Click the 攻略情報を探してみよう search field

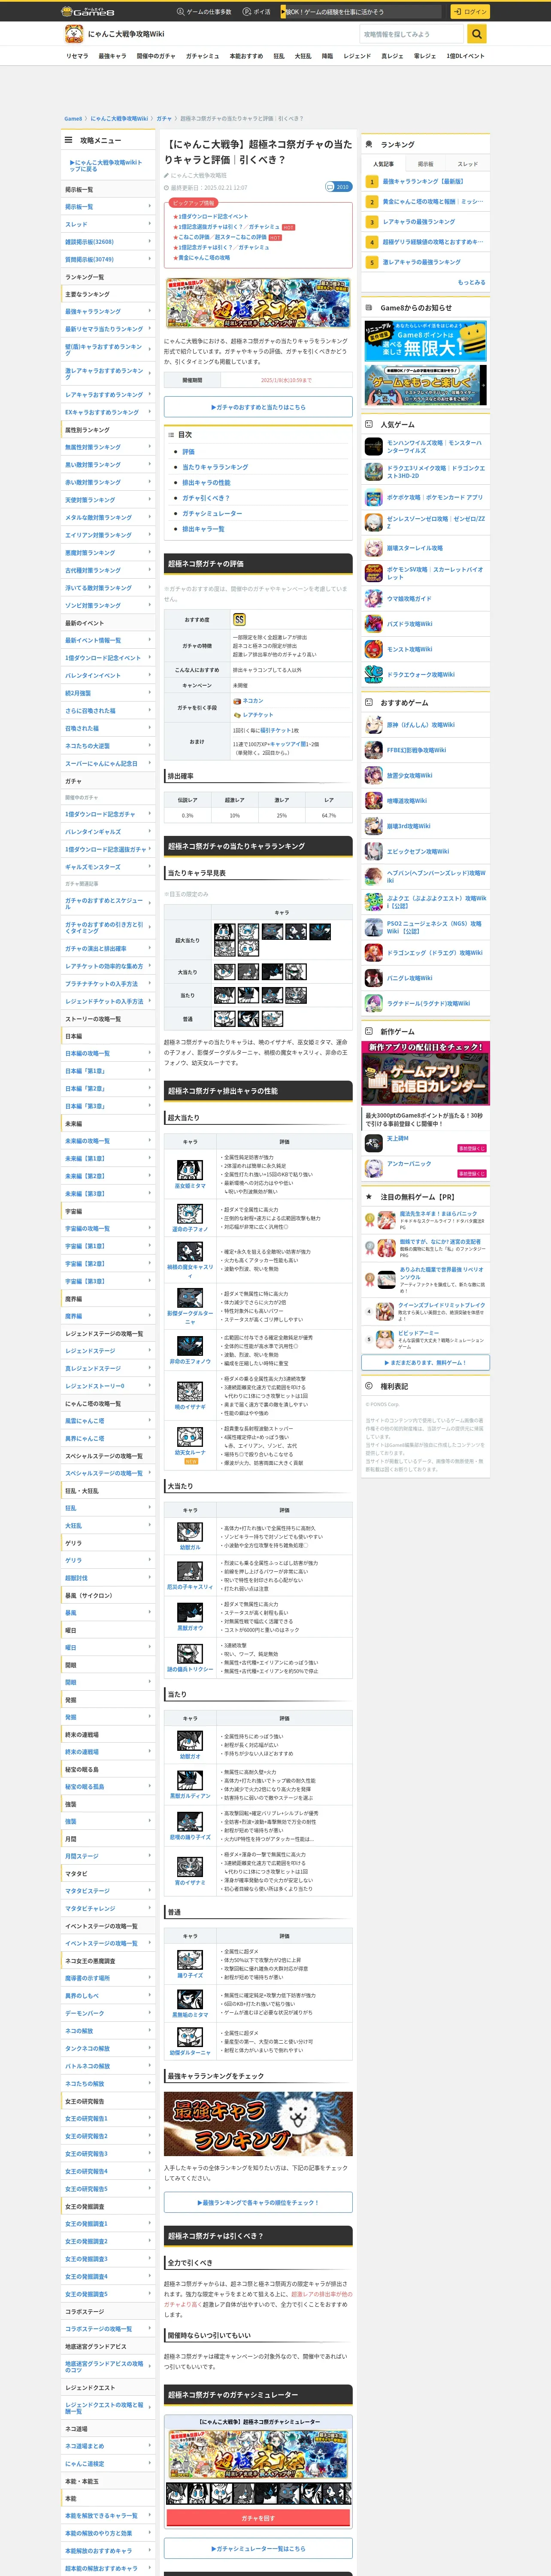[x=412, y=34]
